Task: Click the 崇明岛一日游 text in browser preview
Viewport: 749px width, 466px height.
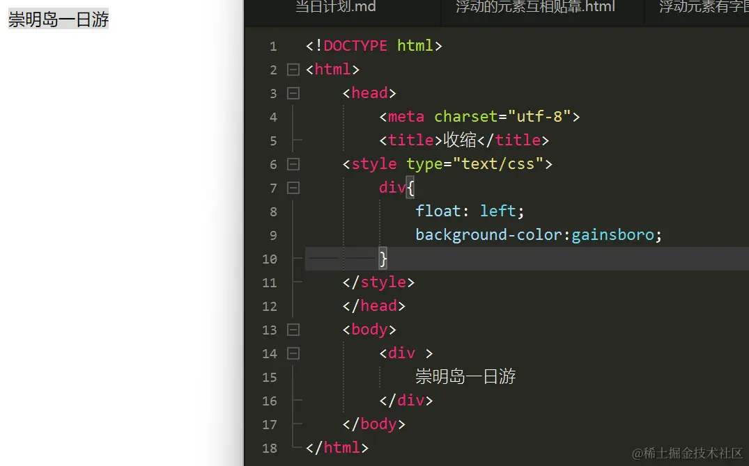Action: (59, 19)
